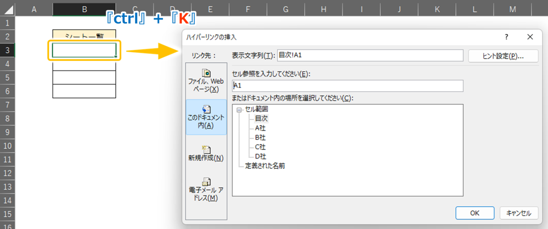The image size is (548, 229).
Task: Select row 6 header in the worksheet
Action: click(x=7, y=91)
